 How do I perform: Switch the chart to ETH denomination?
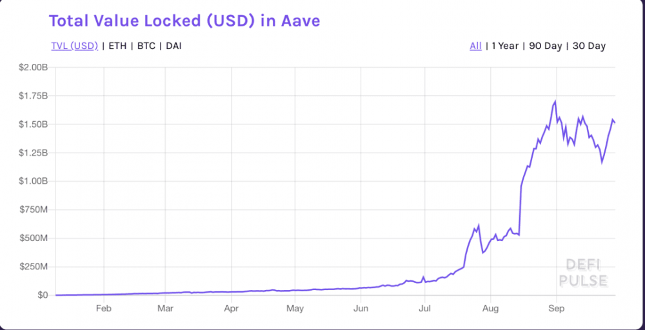click(116, 46)
